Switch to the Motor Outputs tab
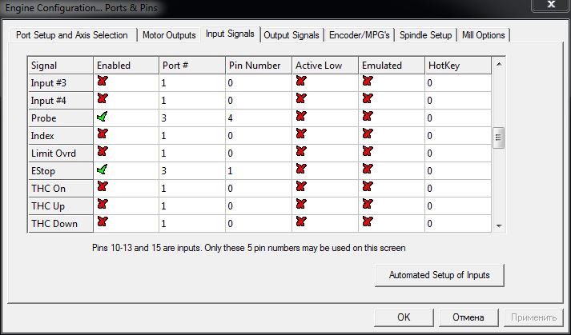This screenshot has height=335, width=571. point(169,35)
